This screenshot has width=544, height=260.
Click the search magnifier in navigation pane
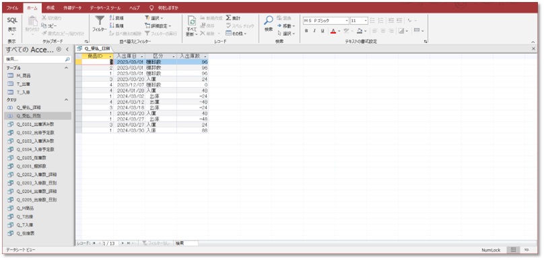click(67, 59)
